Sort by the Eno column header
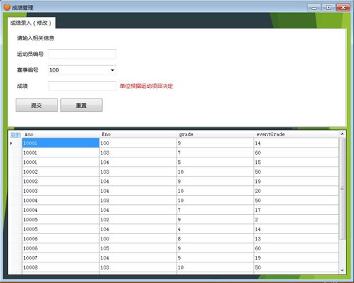The width and height of the screenshot is (354, 283). pyautogui.click(x=138, y=135)
